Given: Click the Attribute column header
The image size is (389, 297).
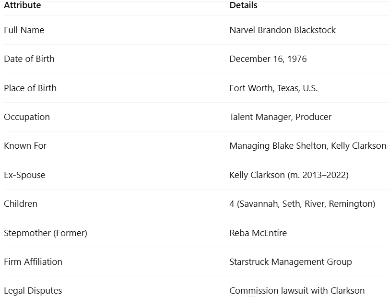Looking at the screenshot, I should (23, 5).
